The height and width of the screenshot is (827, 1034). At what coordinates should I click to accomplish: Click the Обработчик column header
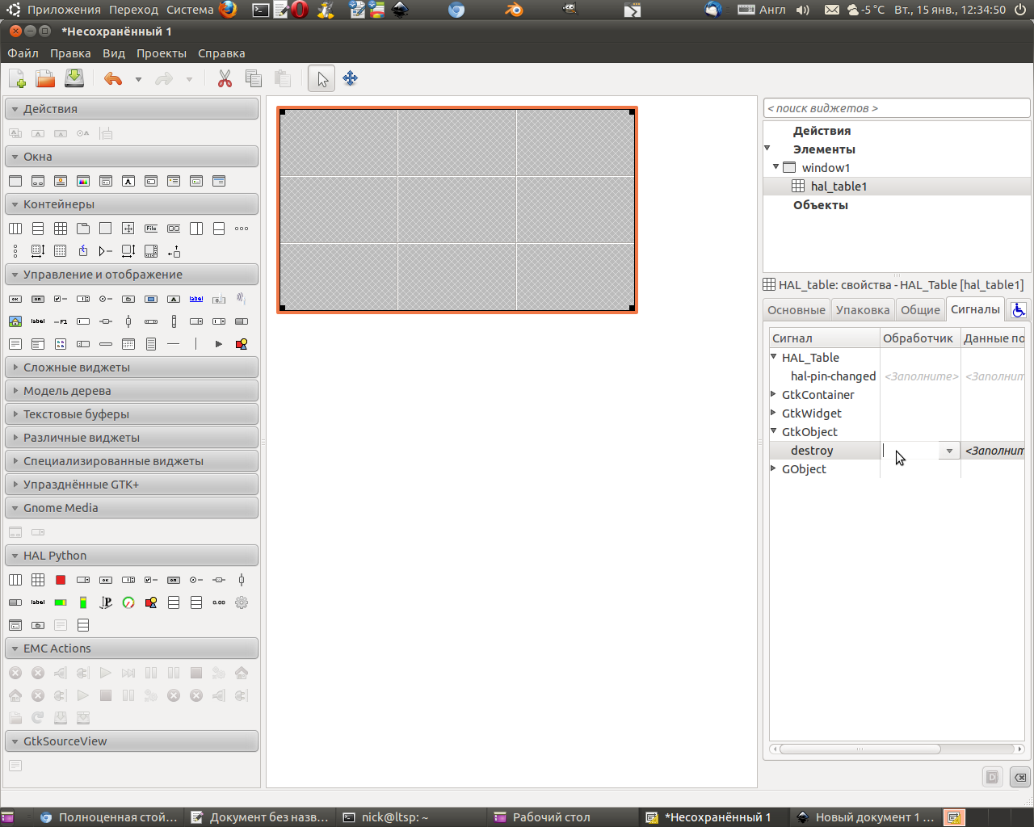tap(920, 338)
